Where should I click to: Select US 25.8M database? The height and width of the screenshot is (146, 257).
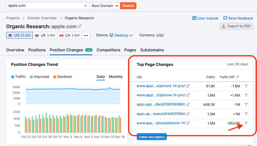pos(20,35)
